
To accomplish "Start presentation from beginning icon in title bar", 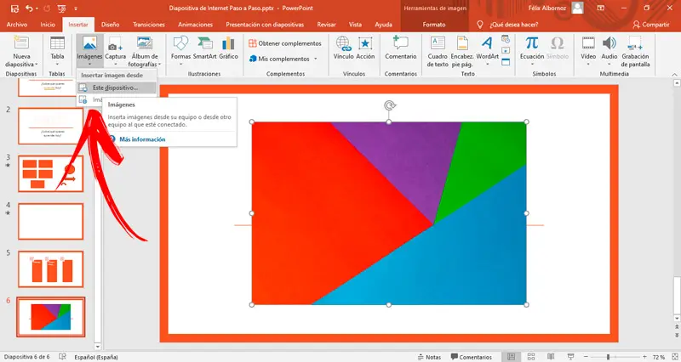I will (x=61, y=8).
